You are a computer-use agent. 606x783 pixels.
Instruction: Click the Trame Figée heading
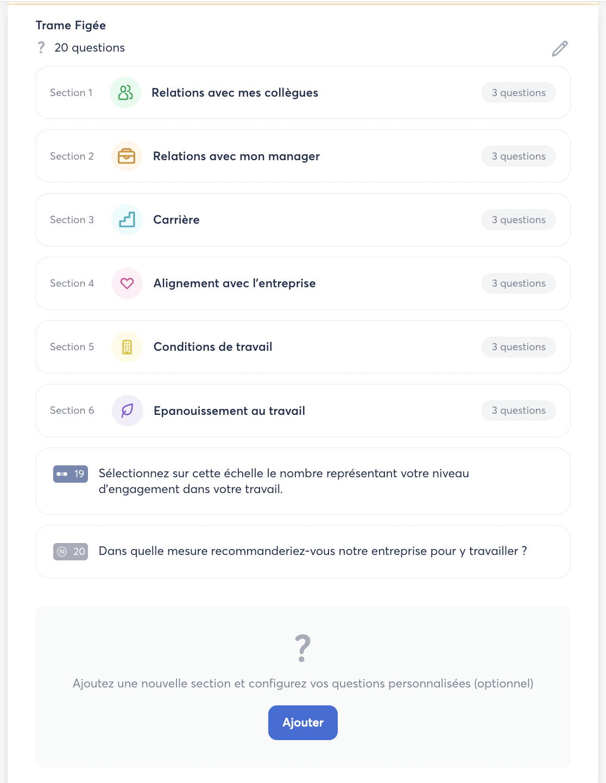pyautogui.click(x=71, y=26)
